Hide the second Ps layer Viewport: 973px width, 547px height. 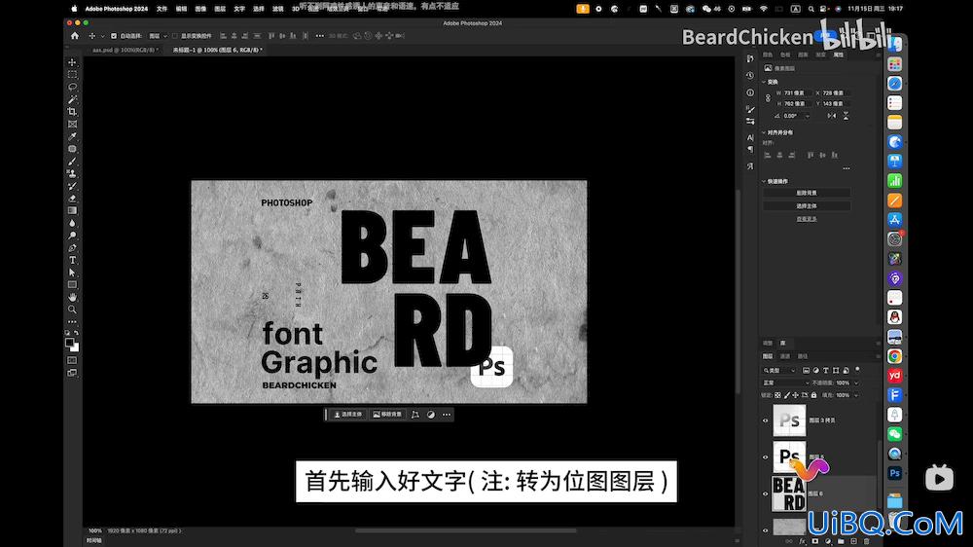point(765,457)
